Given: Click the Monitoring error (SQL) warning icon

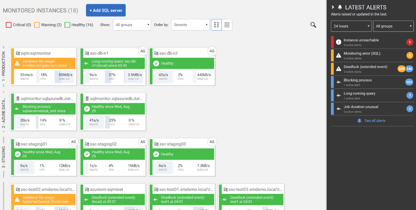Looking at the screenshot, I should coord(338,55).
